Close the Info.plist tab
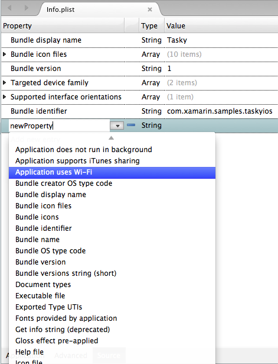The width and height of the screenshot is (278, 364). point(150,9)
